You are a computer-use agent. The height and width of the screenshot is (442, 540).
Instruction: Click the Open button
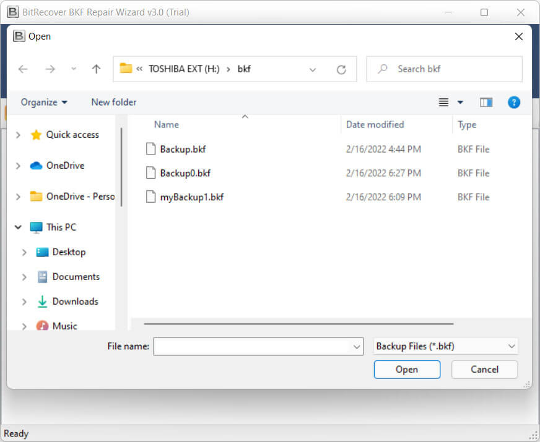coord(407,370)
